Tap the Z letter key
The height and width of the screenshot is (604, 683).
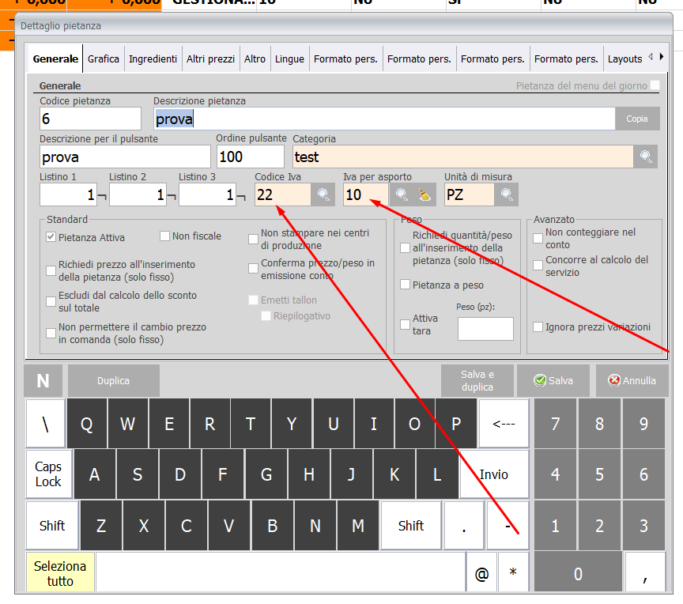click(x=101, y=526)
